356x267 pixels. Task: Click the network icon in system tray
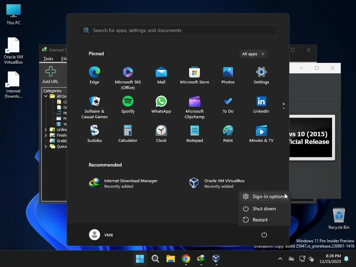302,259
